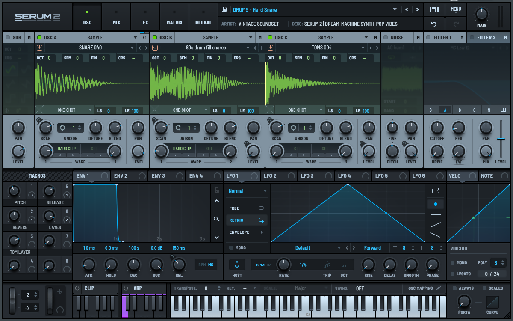Load previous preset with left arrow

407,9
